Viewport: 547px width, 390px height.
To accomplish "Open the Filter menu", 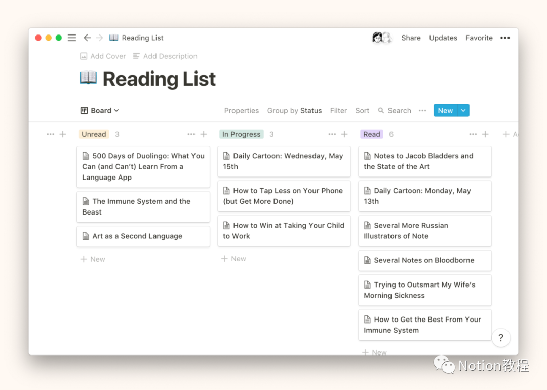I will coord(338,111).
